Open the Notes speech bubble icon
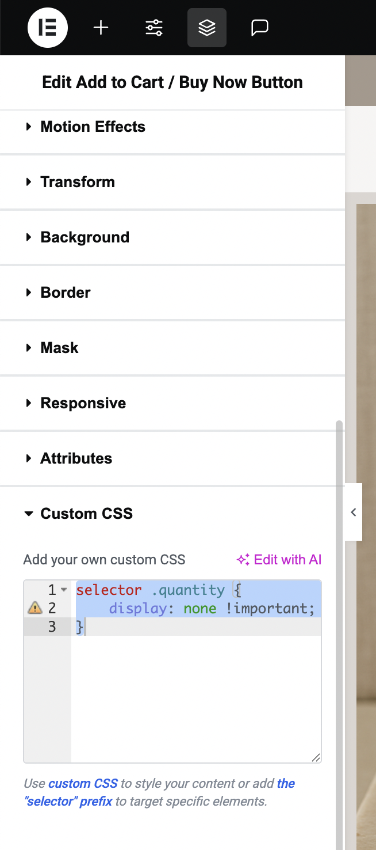Screen dimensions: 376x850 tap(260, 28)
